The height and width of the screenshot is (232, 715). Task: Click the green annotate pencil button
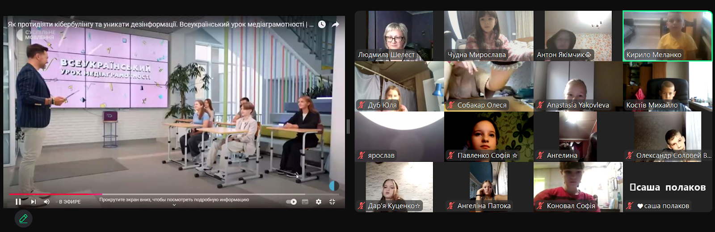23,219
